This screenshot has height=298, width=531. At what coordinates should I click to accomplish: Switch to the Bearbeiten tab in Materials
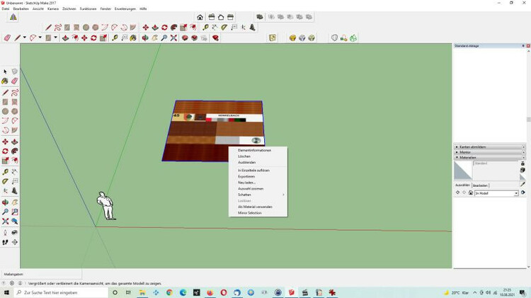pyautogui.click(x=481, y=185)
